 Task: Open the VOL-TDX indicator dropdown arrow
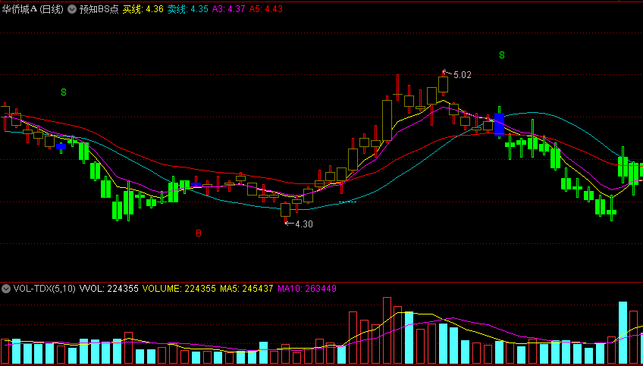click(x=6, y=289)
